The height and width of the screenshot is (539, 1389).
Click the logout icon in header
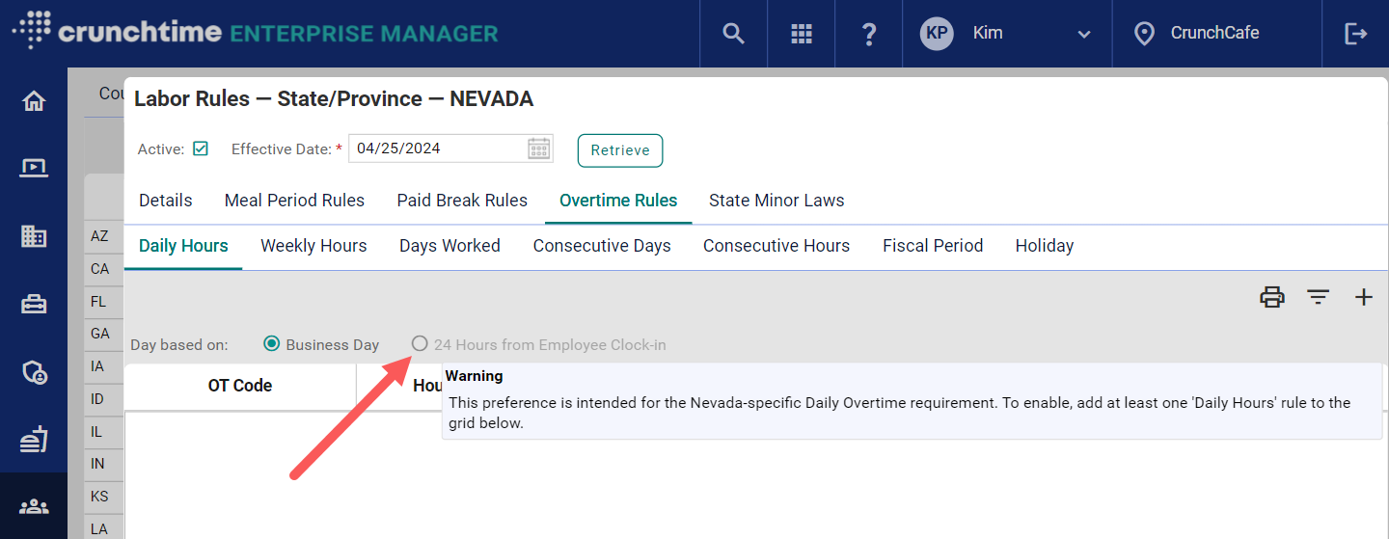coord(1355,34)
